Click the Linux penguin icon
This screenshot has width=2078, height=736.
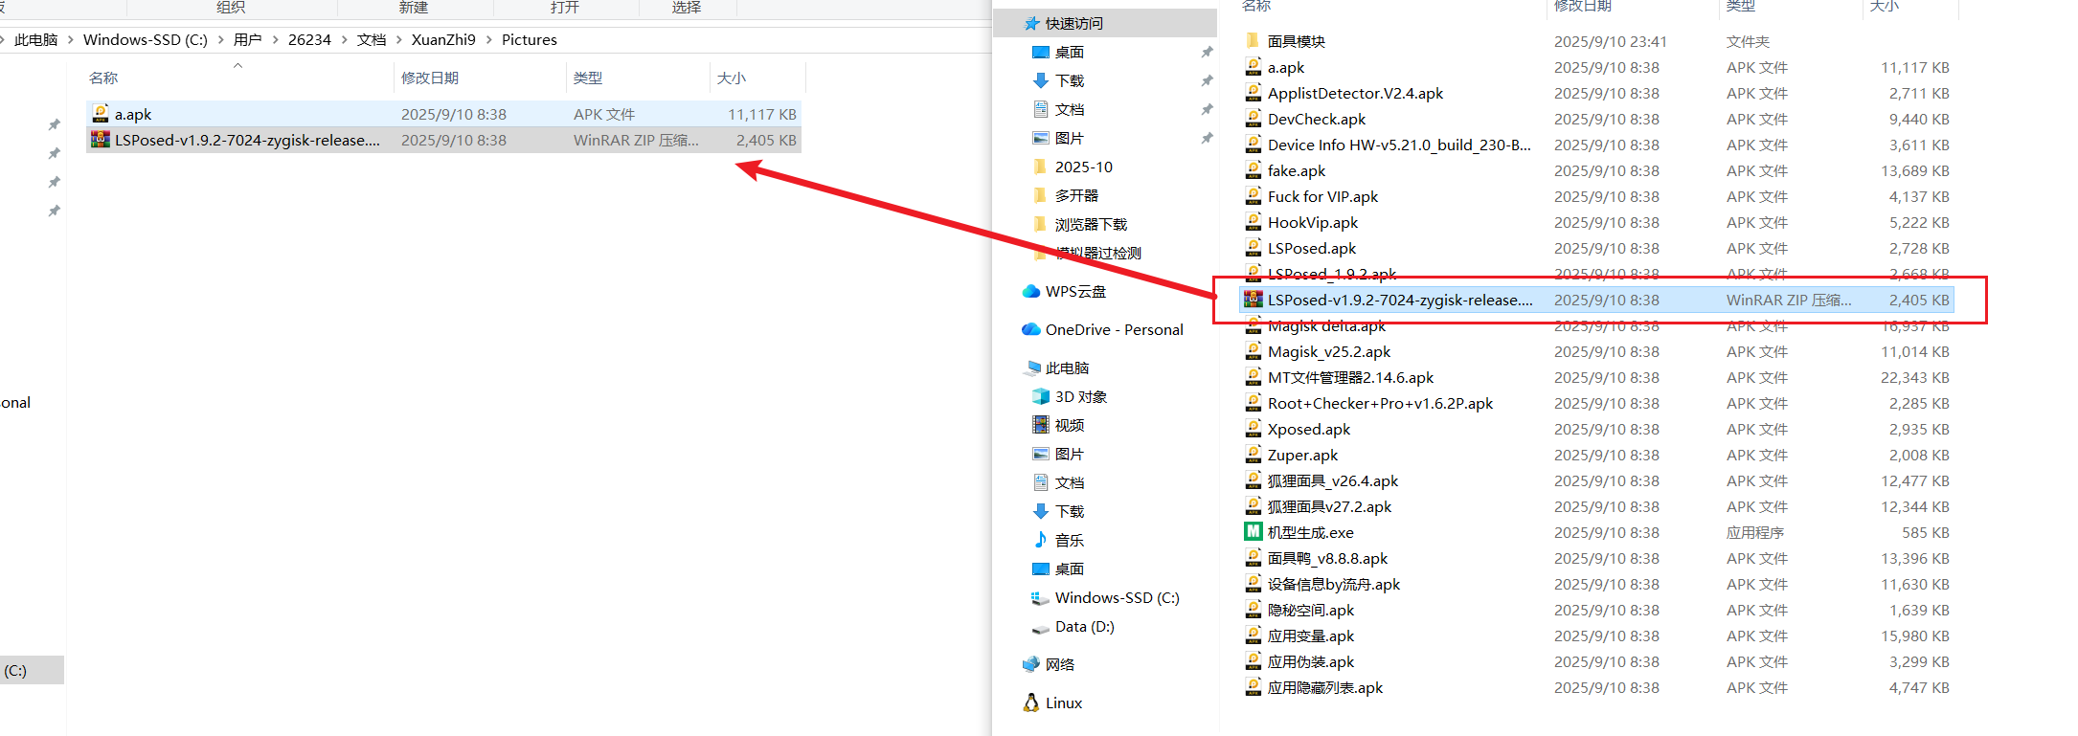pos(1031,703)
